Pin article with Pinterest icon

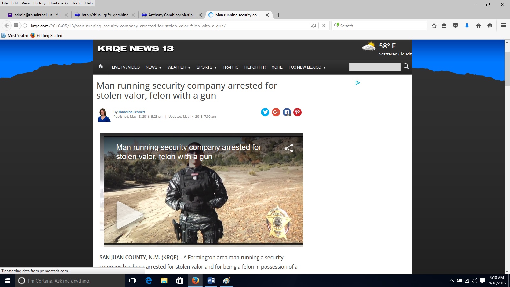[x=297, y=112]
